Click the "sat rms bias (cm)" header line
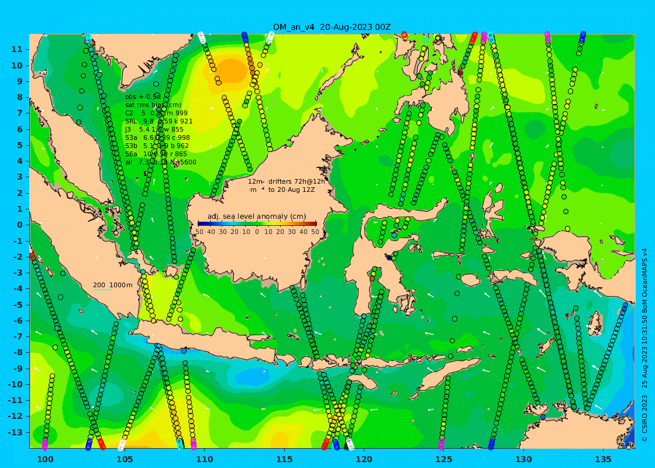 coord(153,105)
